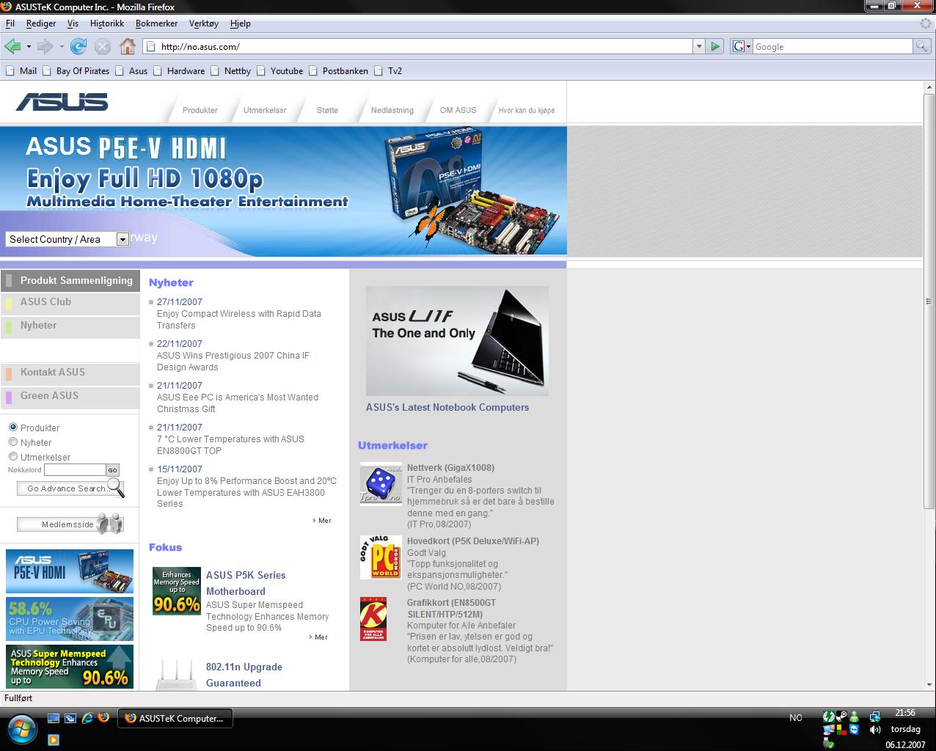Click the Windows Start orb

coord(22,729)
